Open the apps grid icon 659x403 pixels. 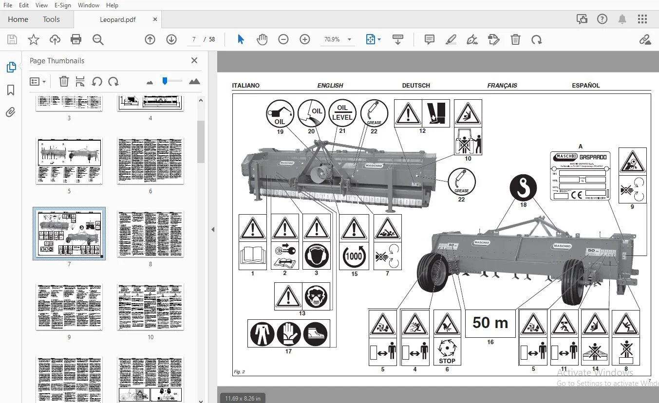click(642, 19)
